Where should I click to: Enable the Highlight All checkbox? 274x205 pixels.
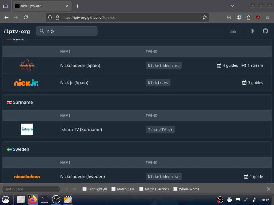(x=85, y=189)
